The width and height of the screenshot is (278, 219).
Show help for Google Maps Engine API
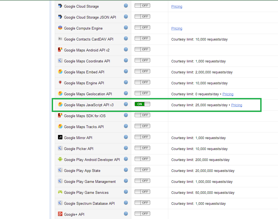pos(126,82)
